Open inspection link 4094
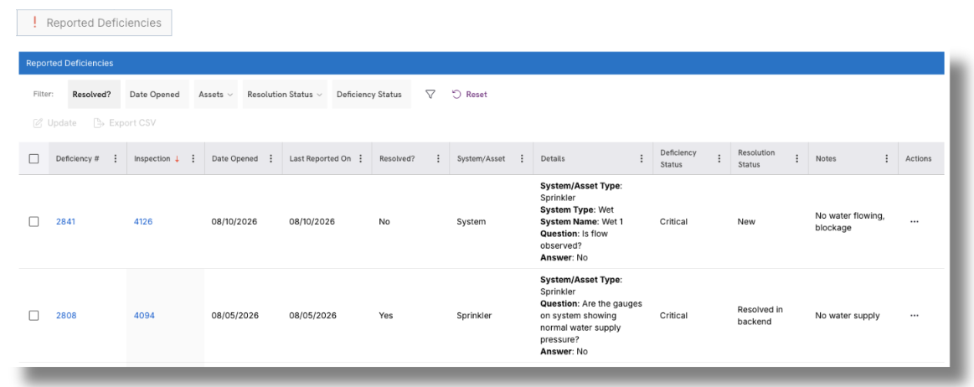 (144, 316)
